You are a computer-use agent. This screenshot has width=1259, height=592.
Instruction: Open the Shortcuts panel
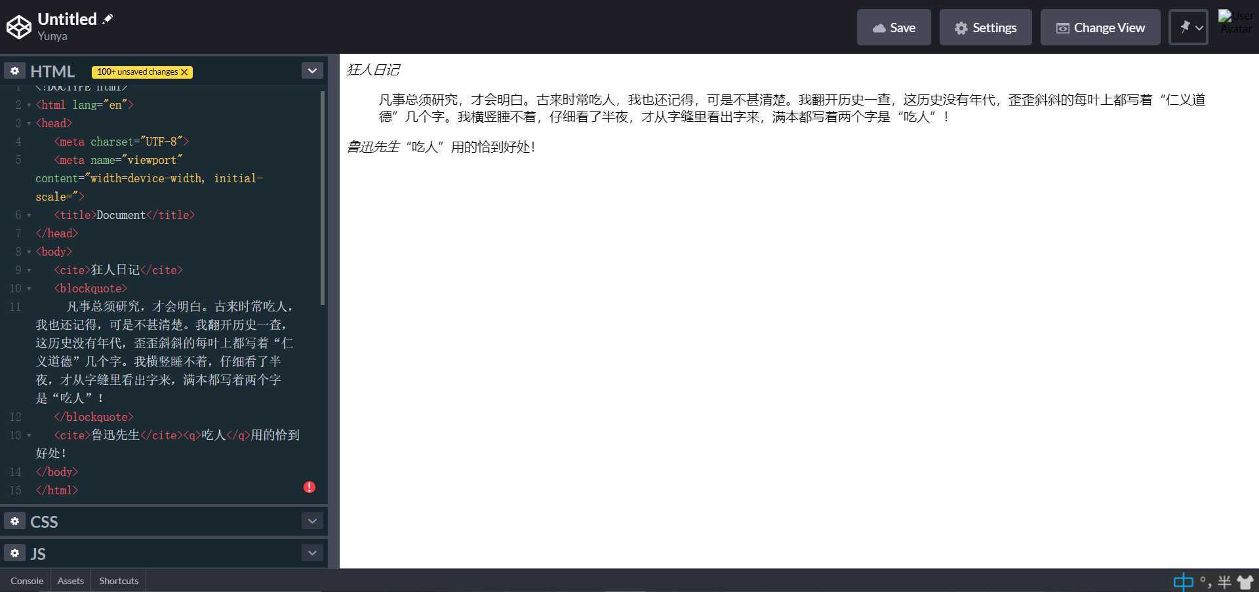coord(119,581)
